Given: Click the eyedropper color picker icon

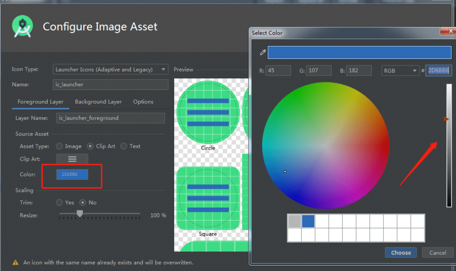Looking at the screenshot, I should 263,53.
